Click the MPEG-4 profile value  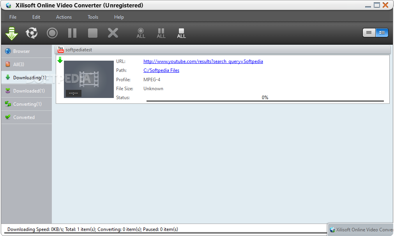click(x=152, y=80)
